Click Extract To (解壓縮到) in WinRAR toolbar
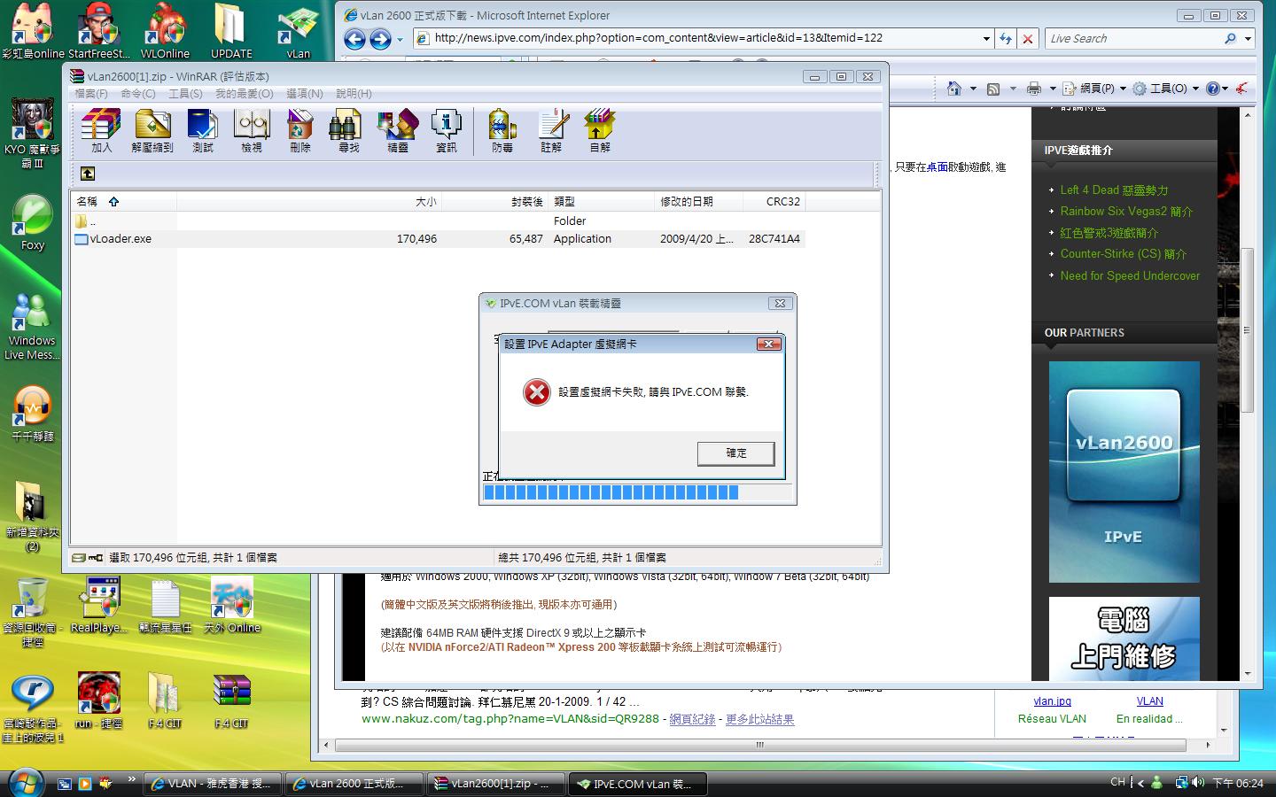1276x797 pixels. (x=152, y=131)
